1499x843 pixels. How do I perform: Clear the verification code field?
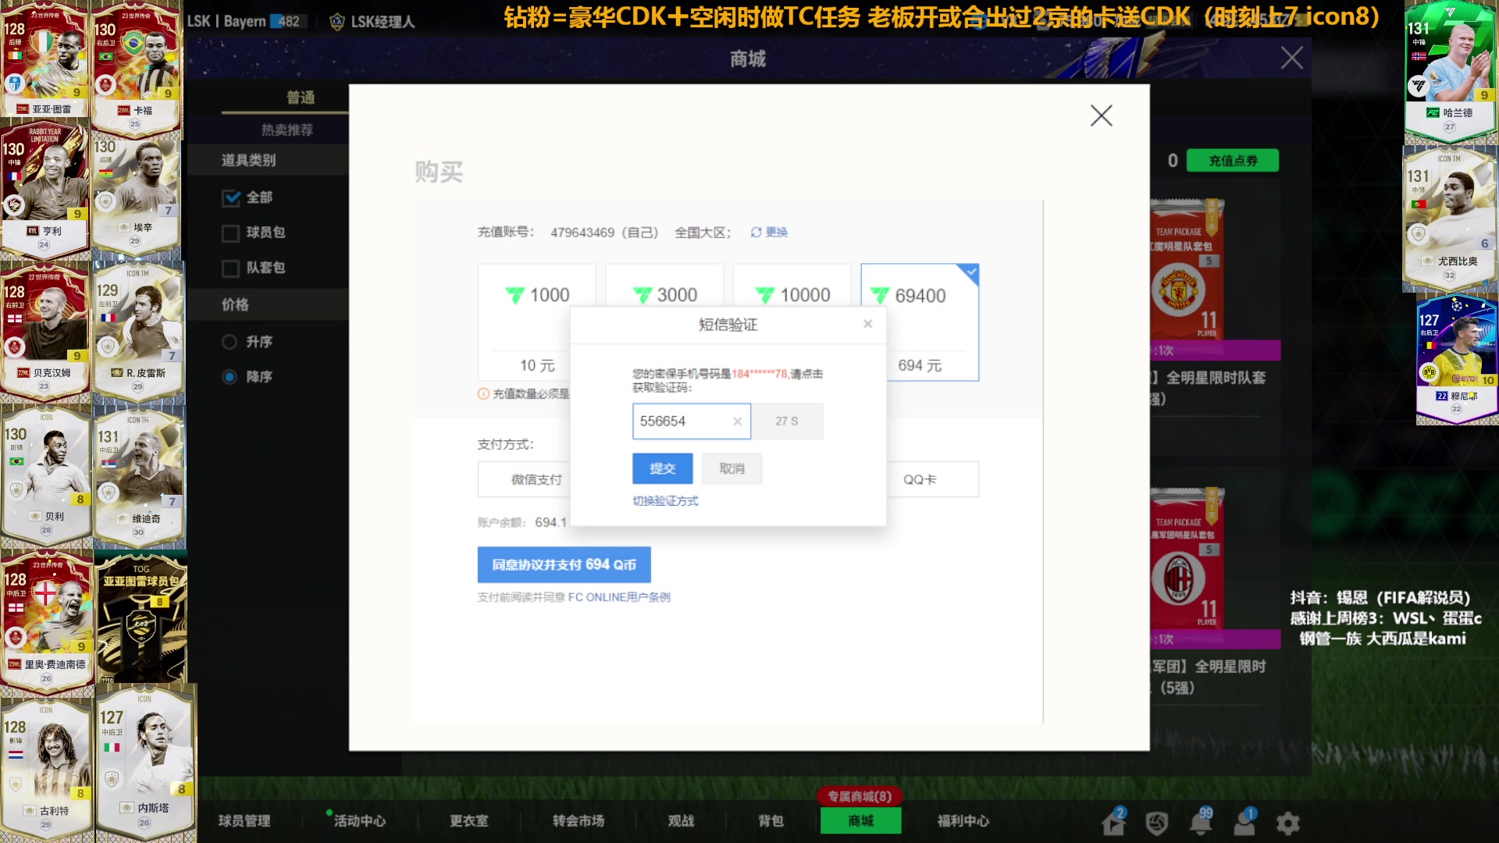click(737, 421)
